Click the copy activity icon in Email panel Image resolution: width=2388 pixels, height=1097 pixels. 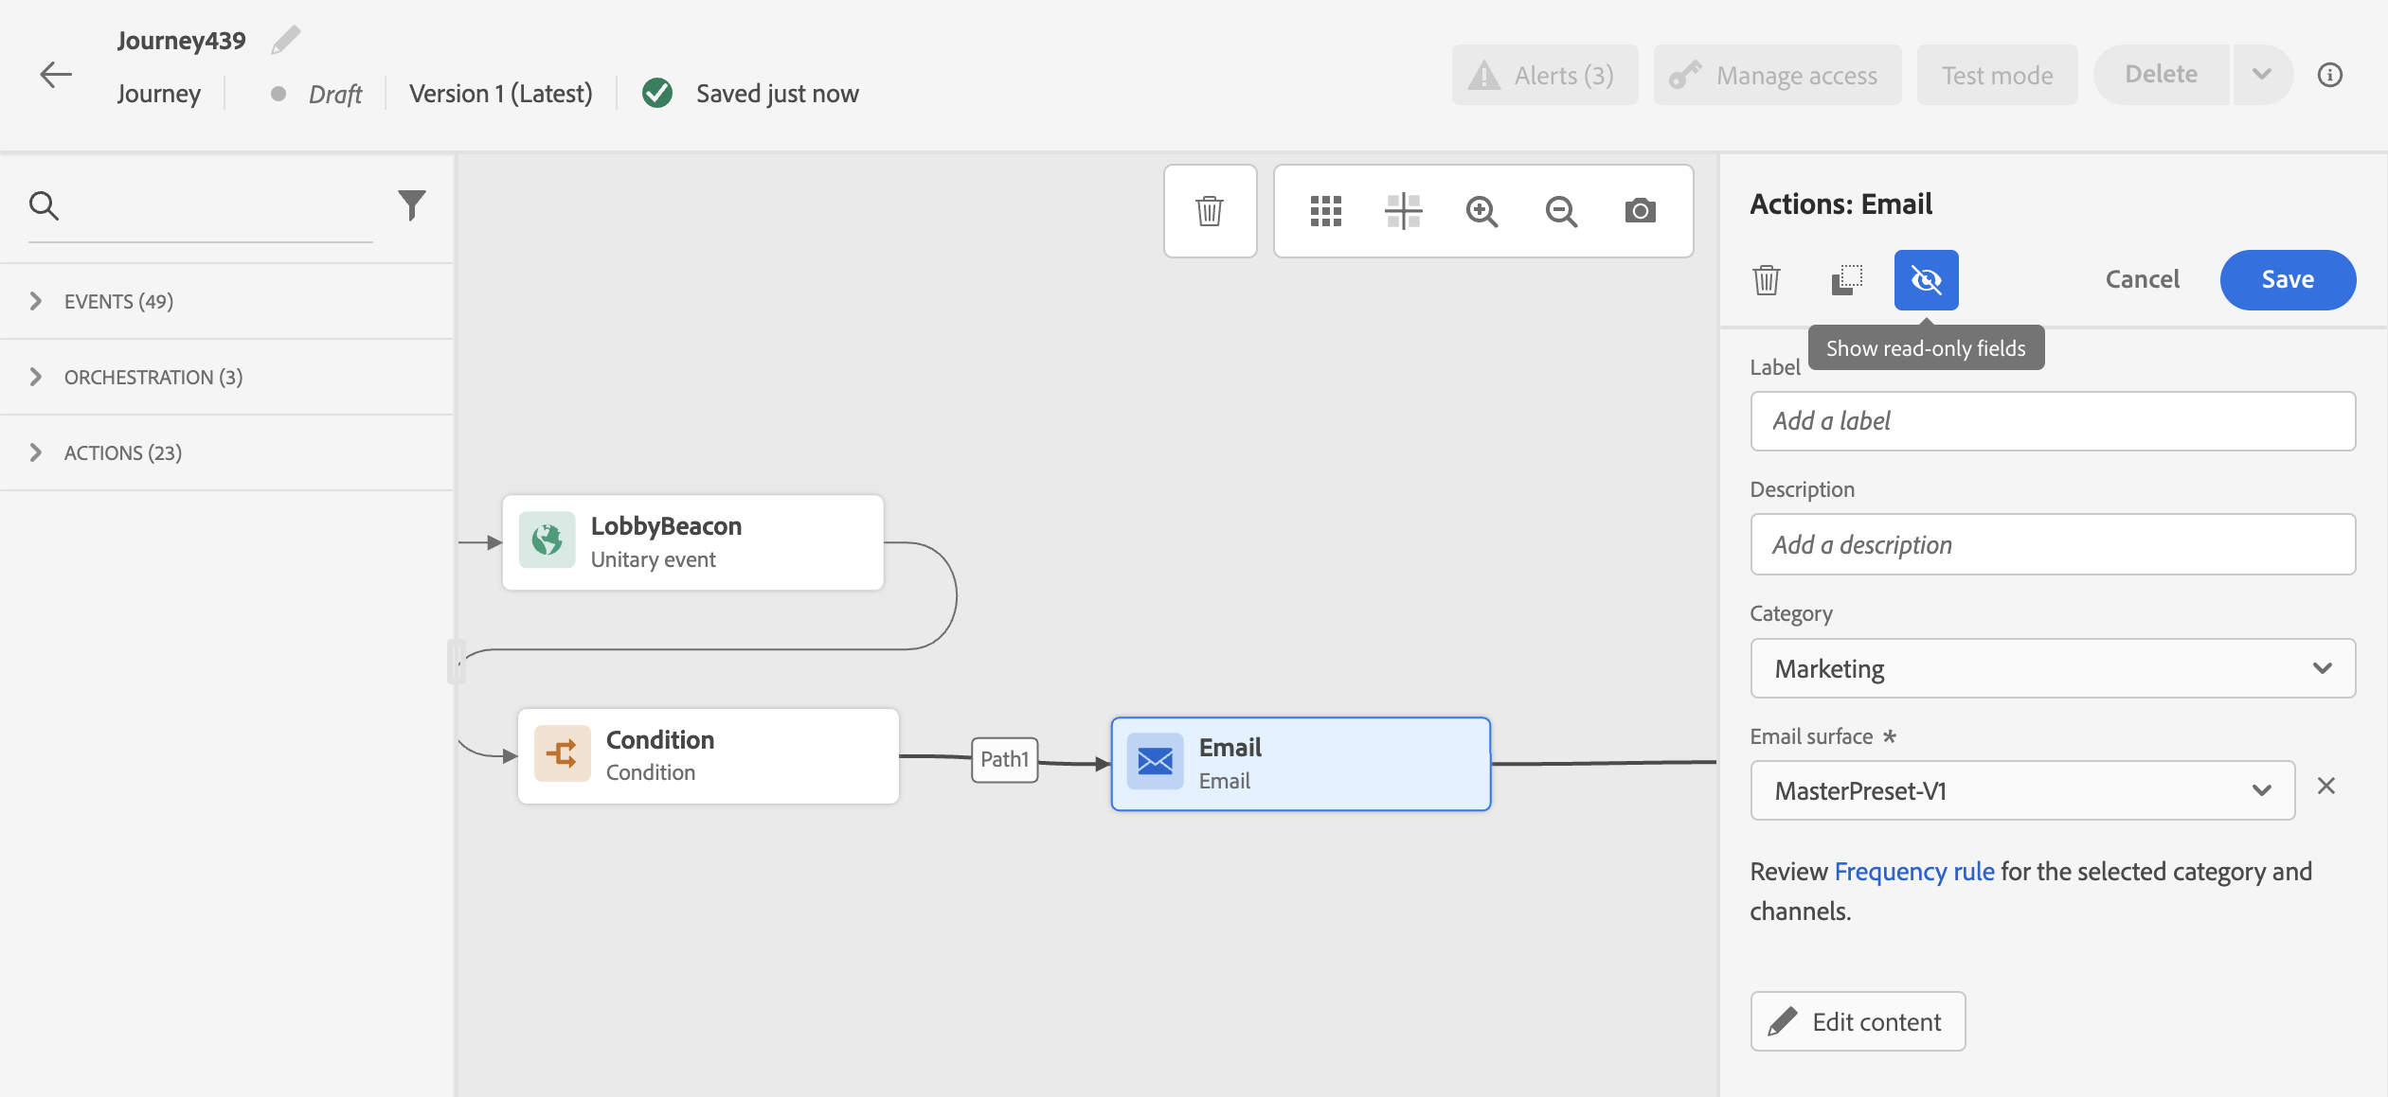(1846, 280)
